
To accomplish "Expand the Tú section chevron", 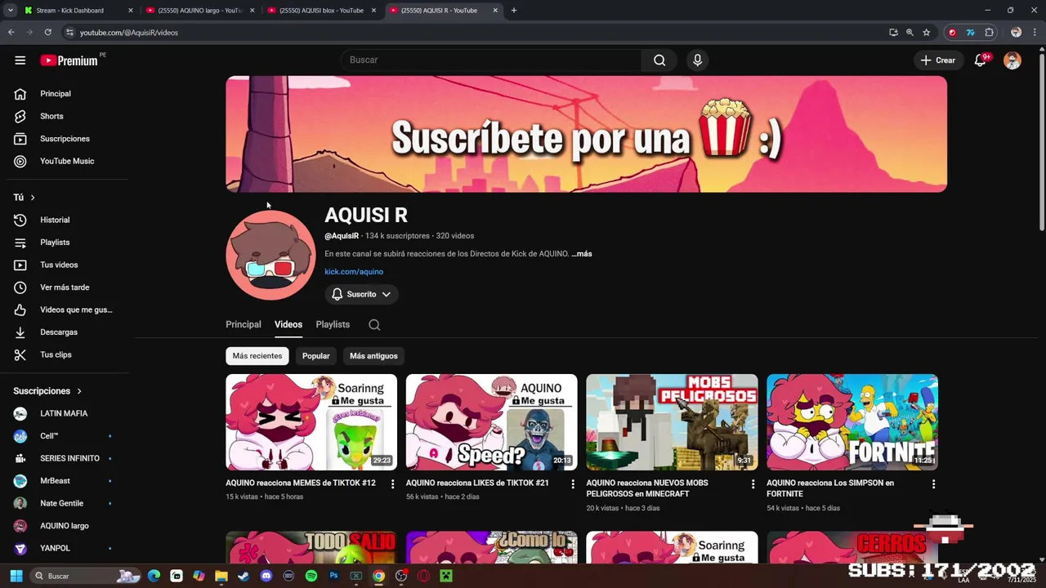I will coord(33,198).
